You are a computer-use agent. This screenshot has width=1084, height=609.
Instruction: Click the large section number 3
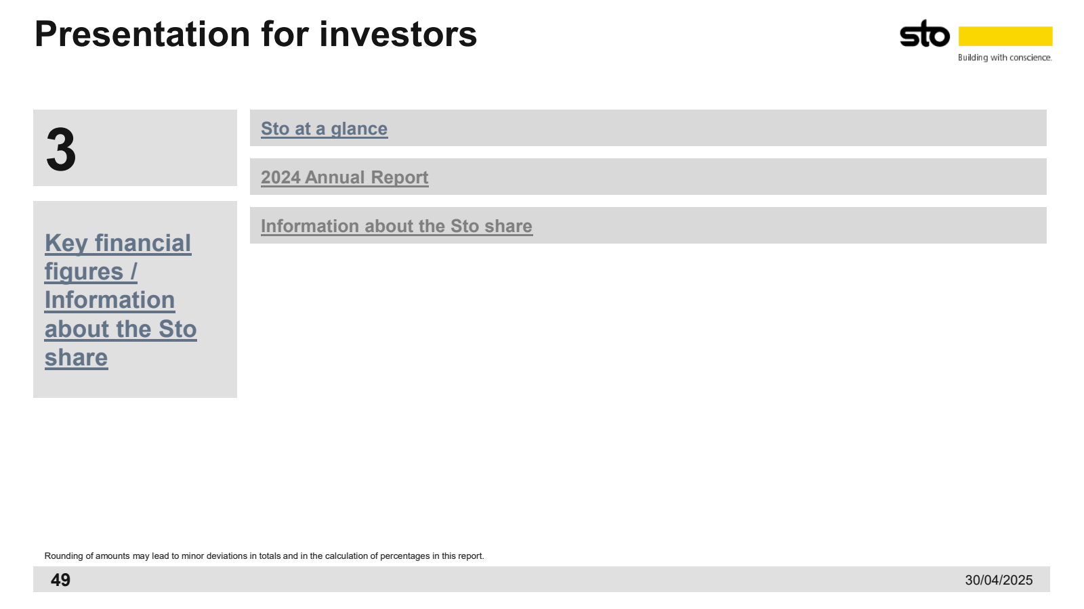61,150
